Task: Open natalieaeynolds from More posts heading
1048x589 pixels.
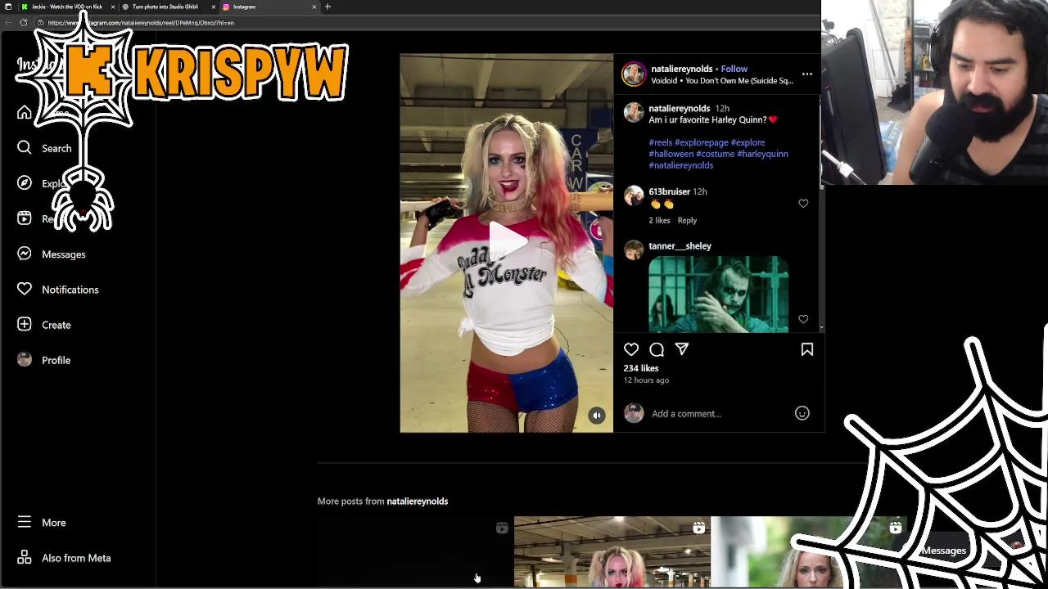Action: (417, 501)
